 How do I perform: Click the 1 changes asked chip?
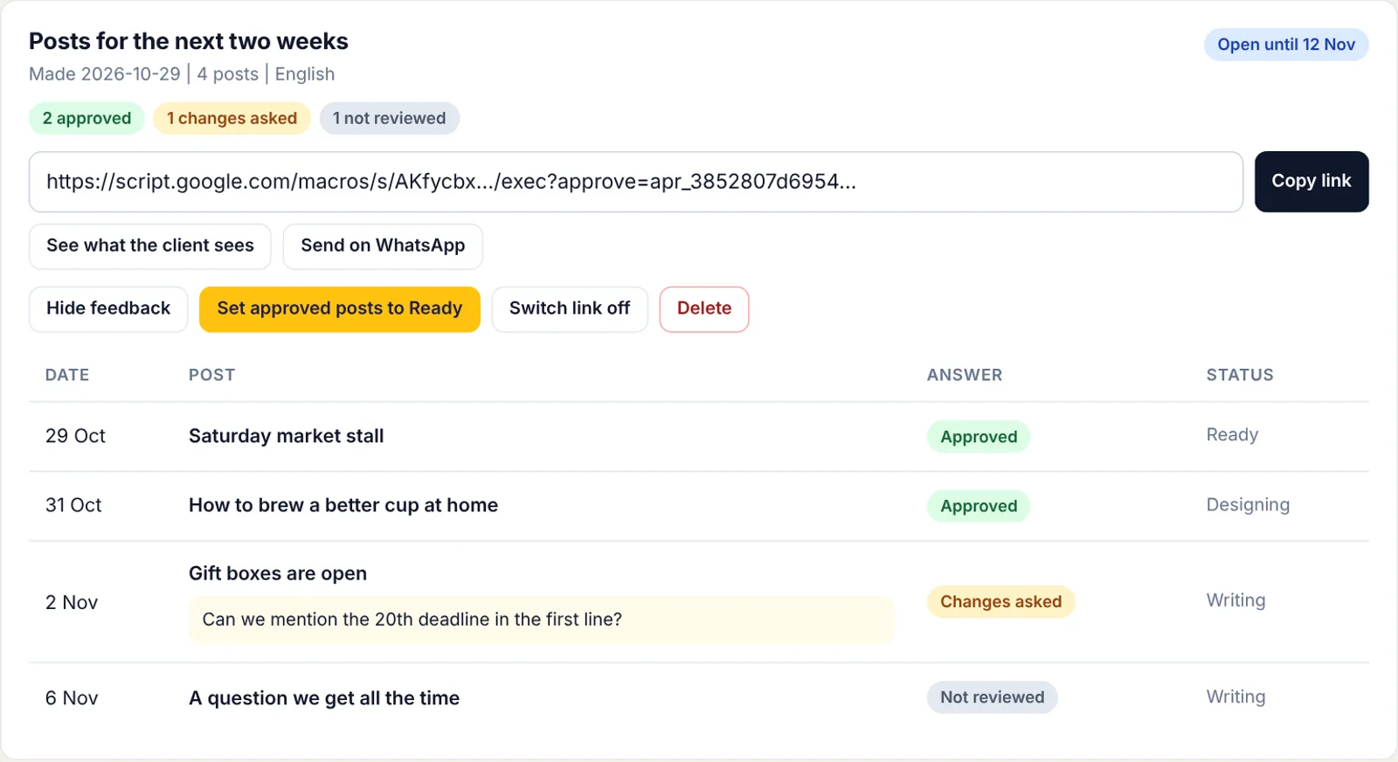[x=232, y=118]
